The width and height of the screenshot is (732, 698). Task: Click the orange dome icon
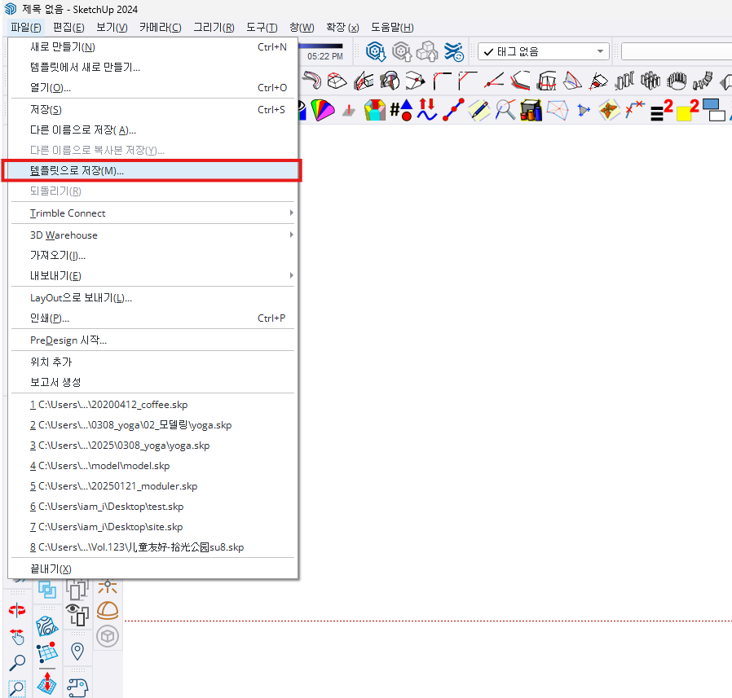click(x=108, y=610)
